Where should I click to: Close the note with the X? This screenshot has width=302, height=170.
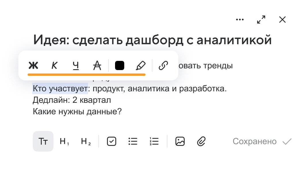282,20
